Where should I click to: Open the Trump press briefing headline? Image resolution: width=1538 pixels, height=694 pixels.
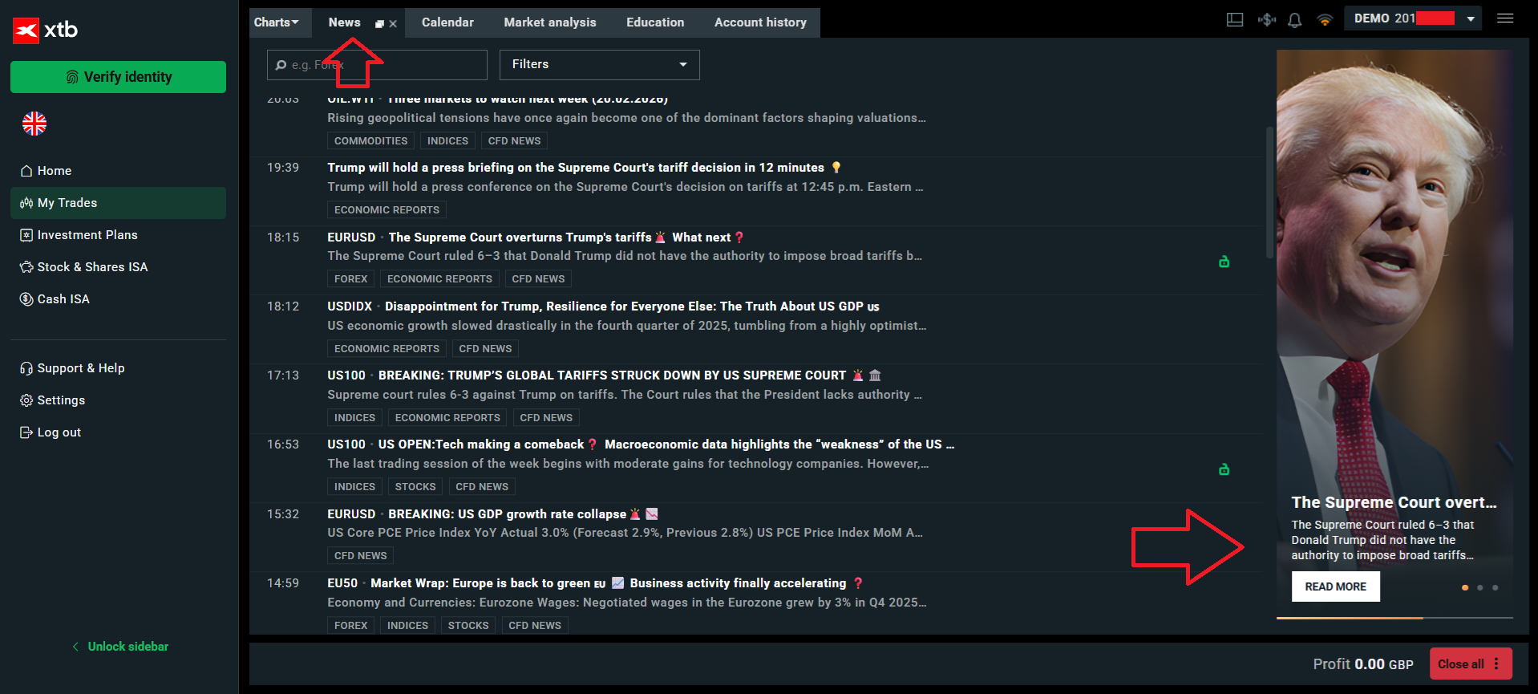click(x=576, y=168)
